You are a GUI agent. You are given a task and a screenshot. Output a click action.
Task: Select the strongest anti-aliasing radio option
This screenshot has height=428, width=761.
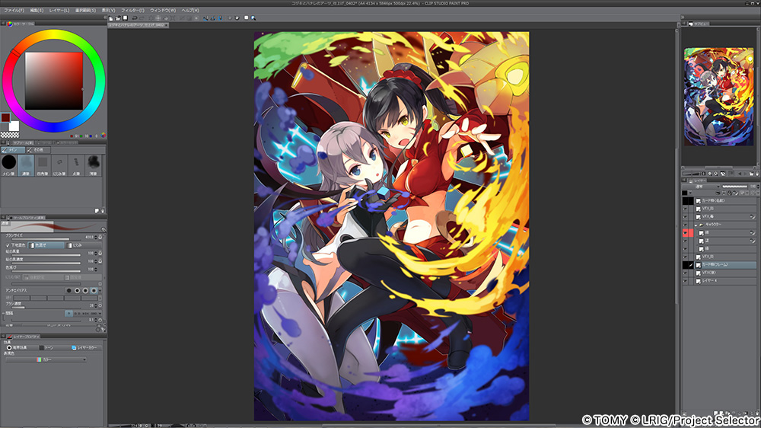point(94,290)
